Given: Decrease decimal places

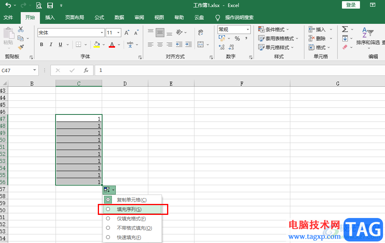Looking at the screenshot, I should (x=231, y=47).
